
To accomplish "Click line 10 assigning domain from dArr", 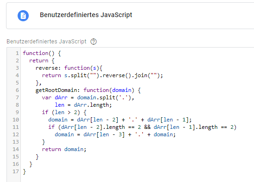I will coord(120,120).
